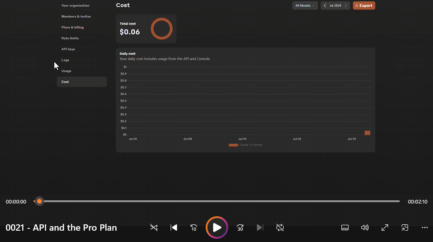This screenshot has width=433, height=242.
Task: Toggle Claude 3.5 Sonnet legend swatch
Action: (x=233, y=145)
